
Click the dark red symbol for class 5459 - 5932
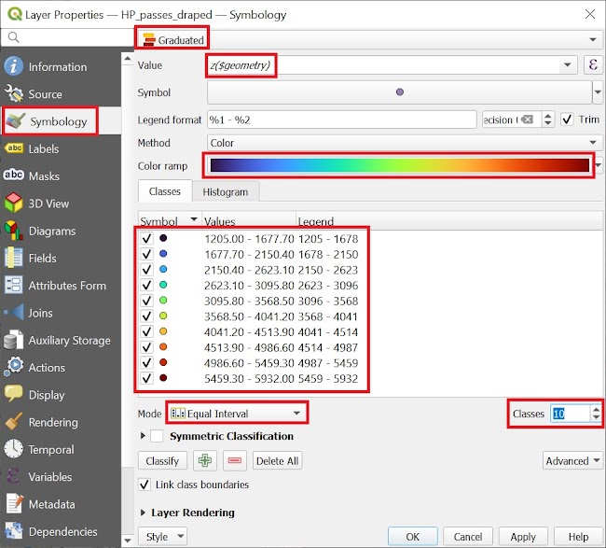coord(163,378)
